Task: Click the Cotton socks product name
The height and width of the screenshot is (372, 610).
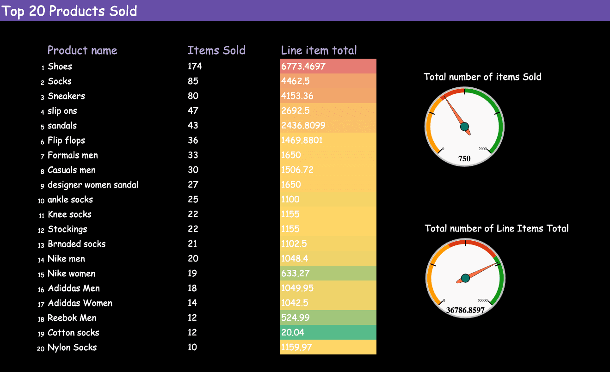Action: [x=74, y=333]
